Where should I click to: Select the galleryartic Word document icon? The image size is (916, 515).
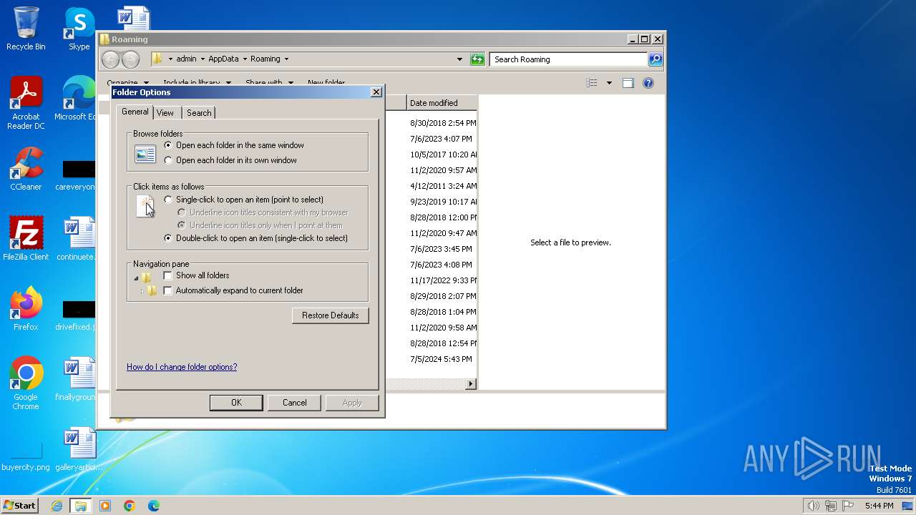tap(79, 449)
